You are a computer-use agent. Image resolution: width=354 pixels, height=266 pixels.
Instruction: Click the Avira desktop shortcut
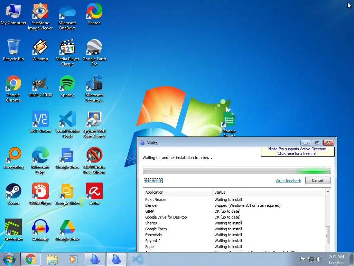(94, 194)
